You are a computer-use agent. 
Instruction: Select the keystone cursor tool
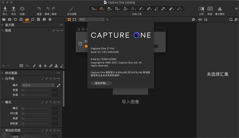133,9
